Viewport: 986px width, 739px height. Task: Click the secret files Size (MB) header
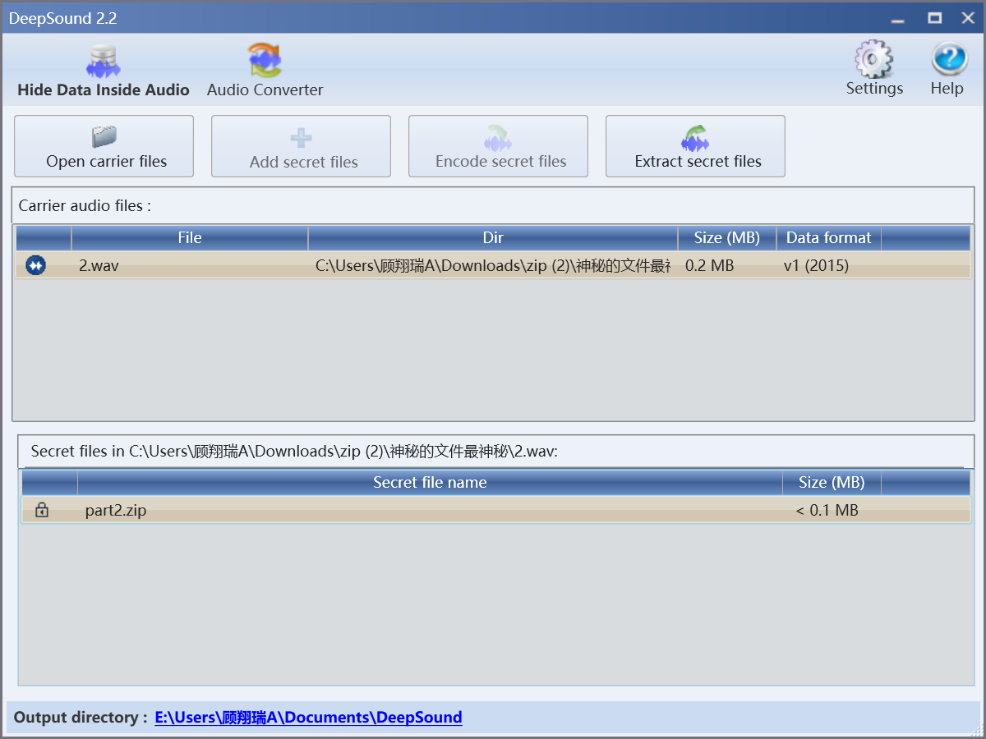832,482
